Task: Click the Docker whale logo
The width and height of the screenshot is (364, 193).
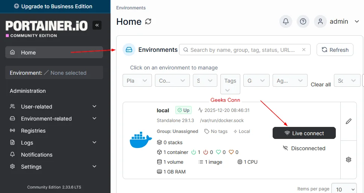Action: pos(141,140)
